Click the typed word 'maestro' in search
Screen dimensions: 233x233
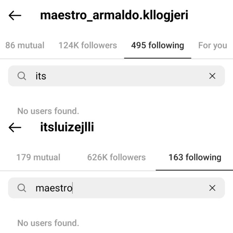[x=54, y=188]
